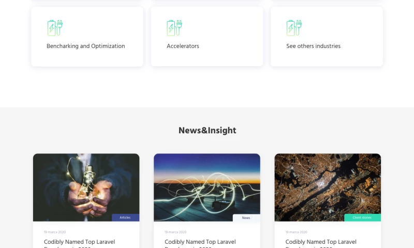Image resolution: width=414 pixels, height=248 pixels.
Task: Open the light trails sunset thumbnail
Action: (206, 188)
